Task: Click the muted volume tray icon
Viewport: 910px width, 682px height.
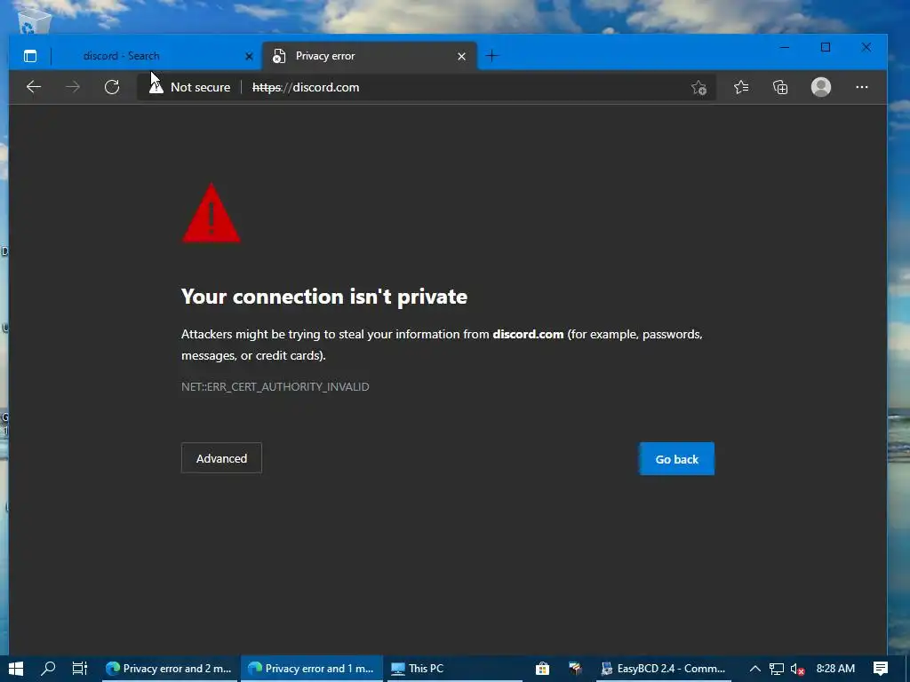Action: 797,669
